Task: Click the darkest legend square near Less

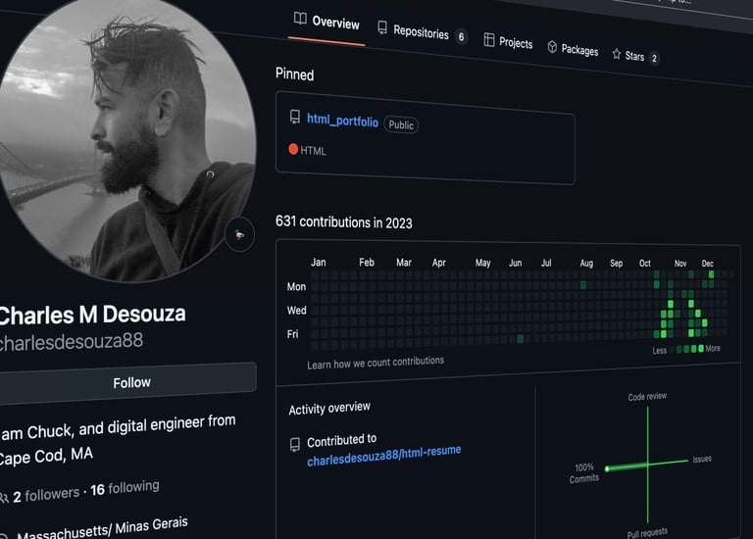Action: click(673, 350)
